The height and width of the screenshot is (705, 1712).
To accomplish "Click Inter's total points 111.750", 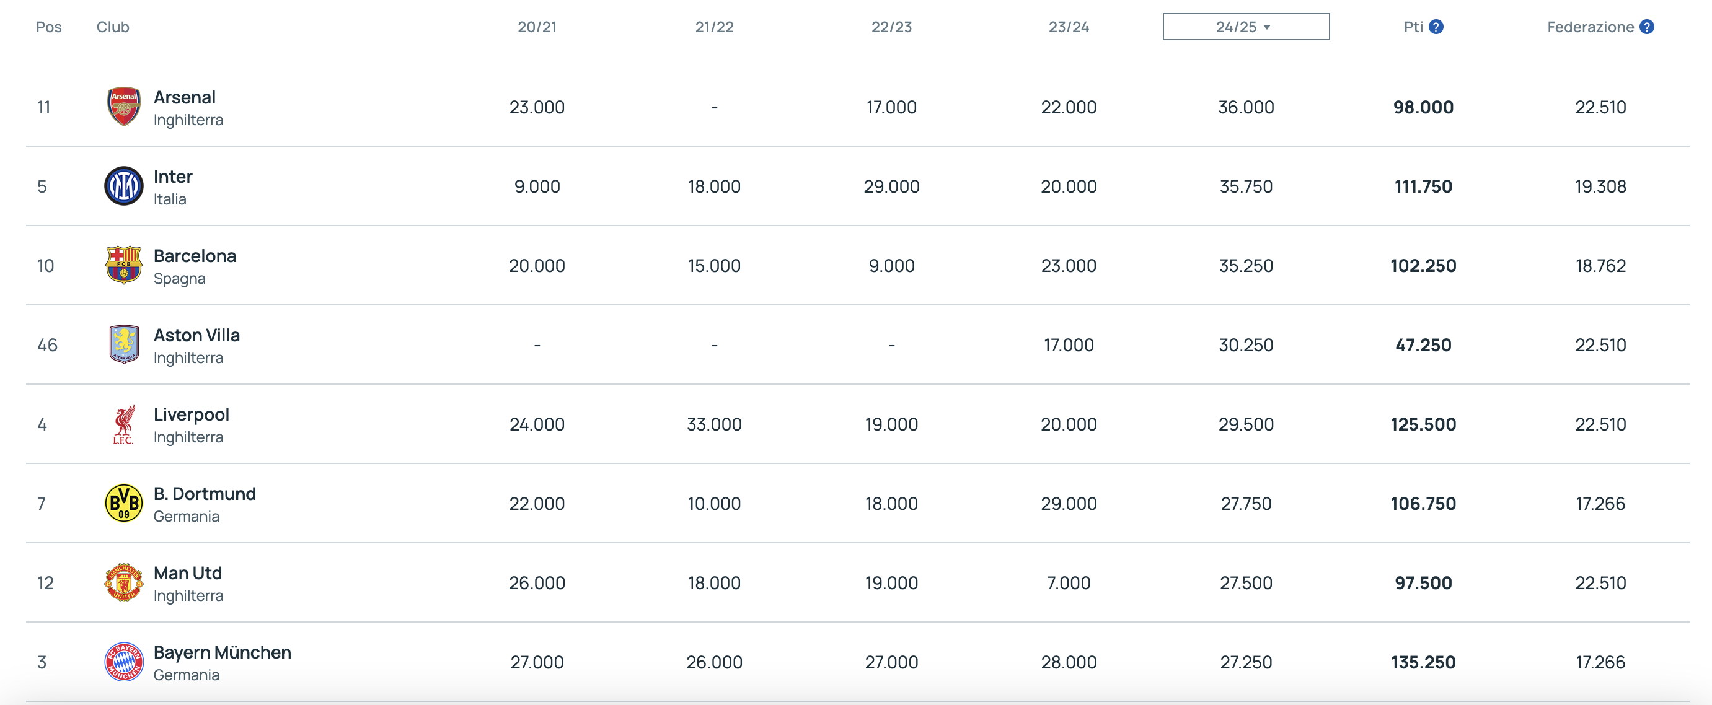I will click(x=1423, y=186).
